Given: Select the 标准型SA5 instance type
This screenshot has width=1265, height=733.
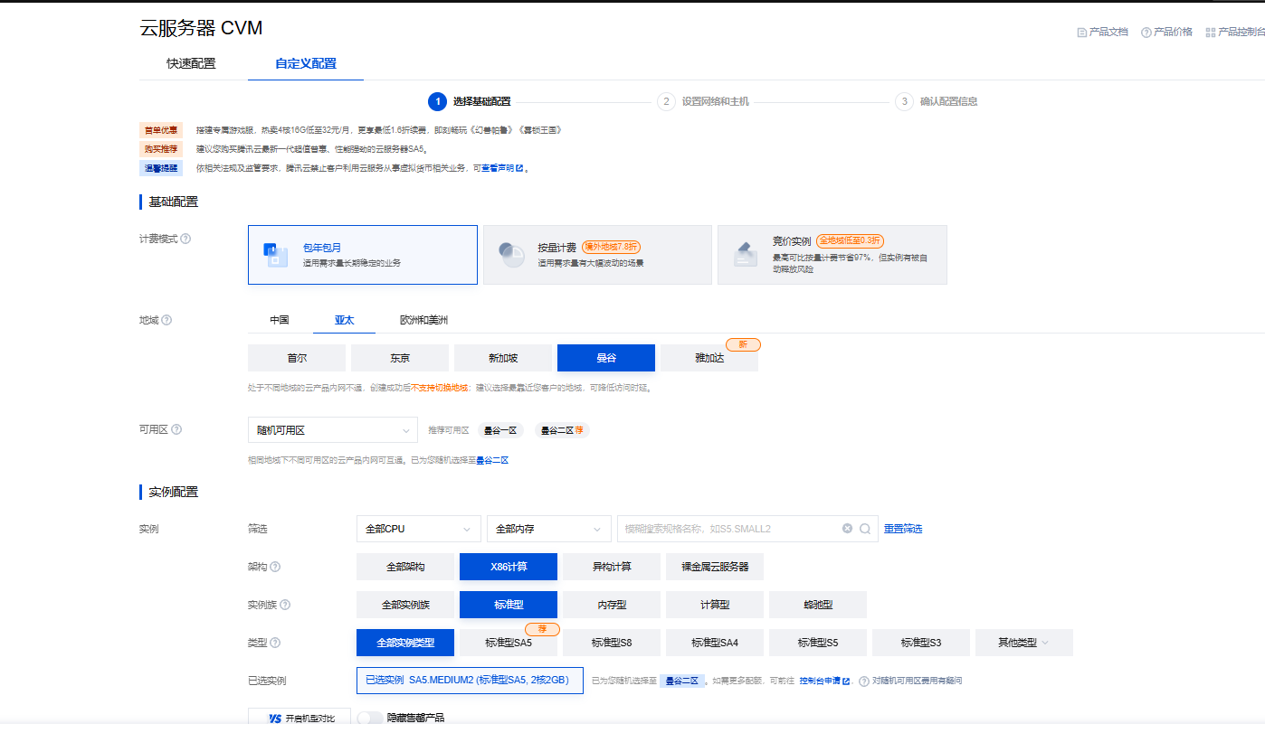Looking at the screenshot, I should (509, 643).
